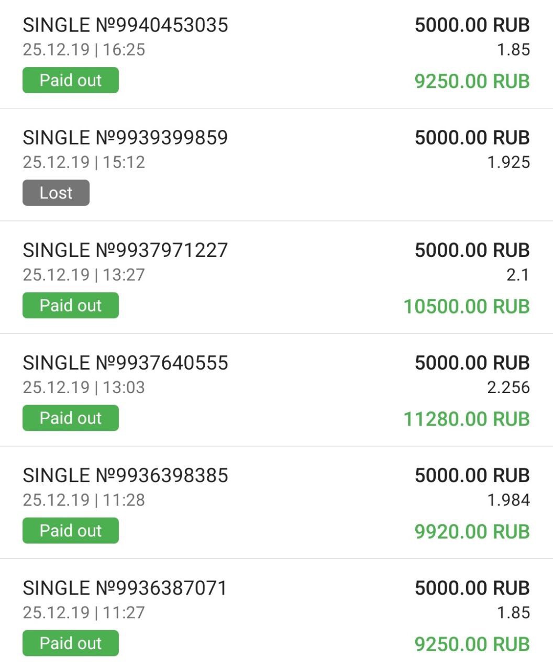
Task: Open bet SINGLE №9940453035
Action: pos(126,25)
